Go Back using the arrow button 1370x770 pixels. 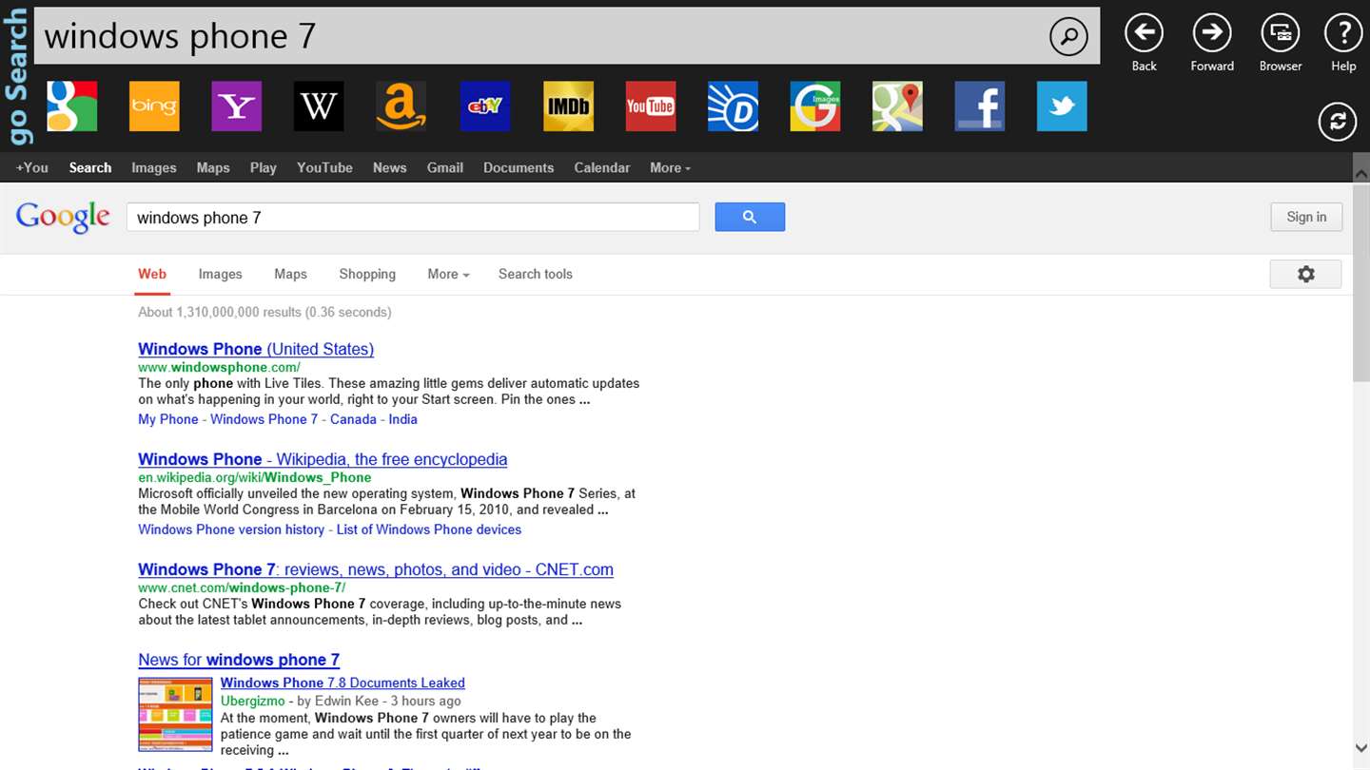[x=1144, y=33]
